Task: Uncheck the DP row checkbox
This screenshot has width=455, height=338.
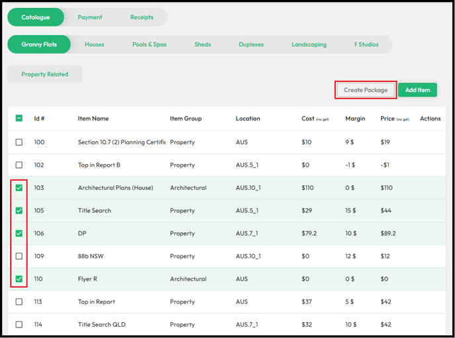Action: click(19, 233)
